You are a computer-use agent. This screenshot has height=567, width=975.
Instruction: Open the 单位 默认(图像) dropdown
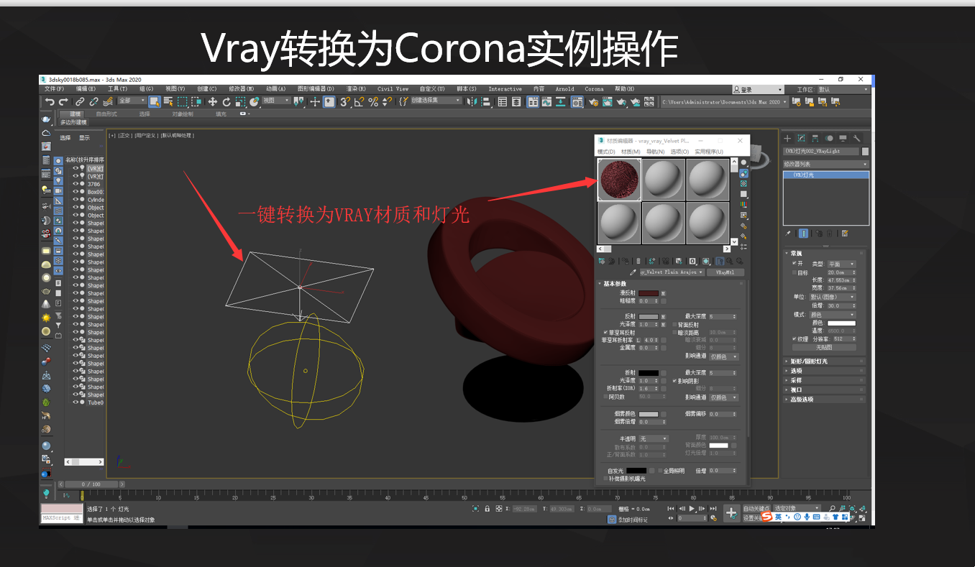pyautogui.click(x=833, y=297)
